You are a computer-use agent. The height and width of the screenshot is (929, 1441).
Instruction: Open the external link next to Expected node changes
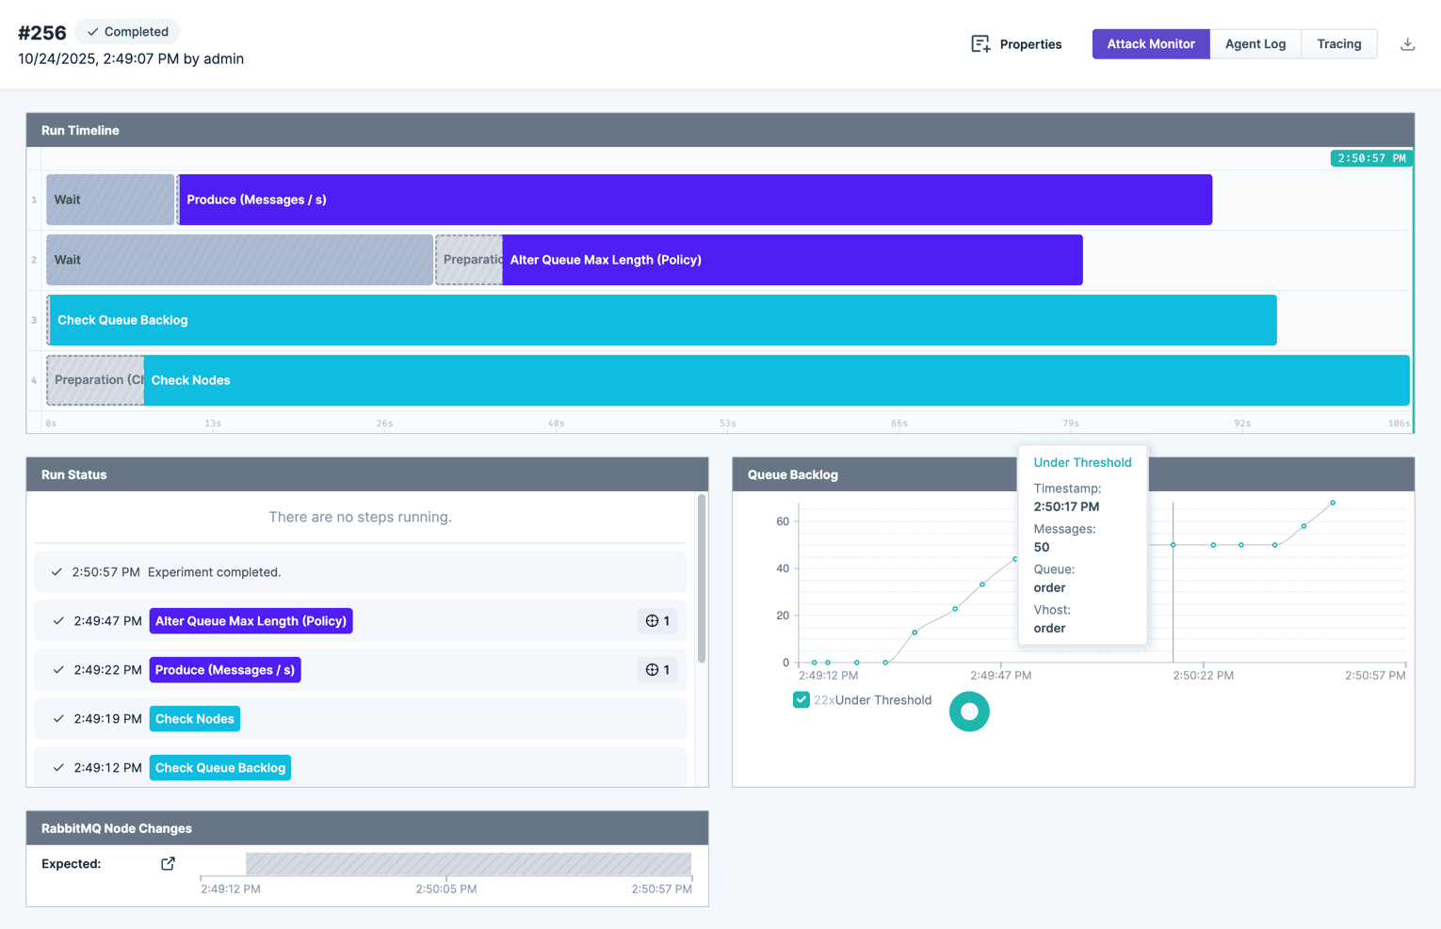point(167,863)
